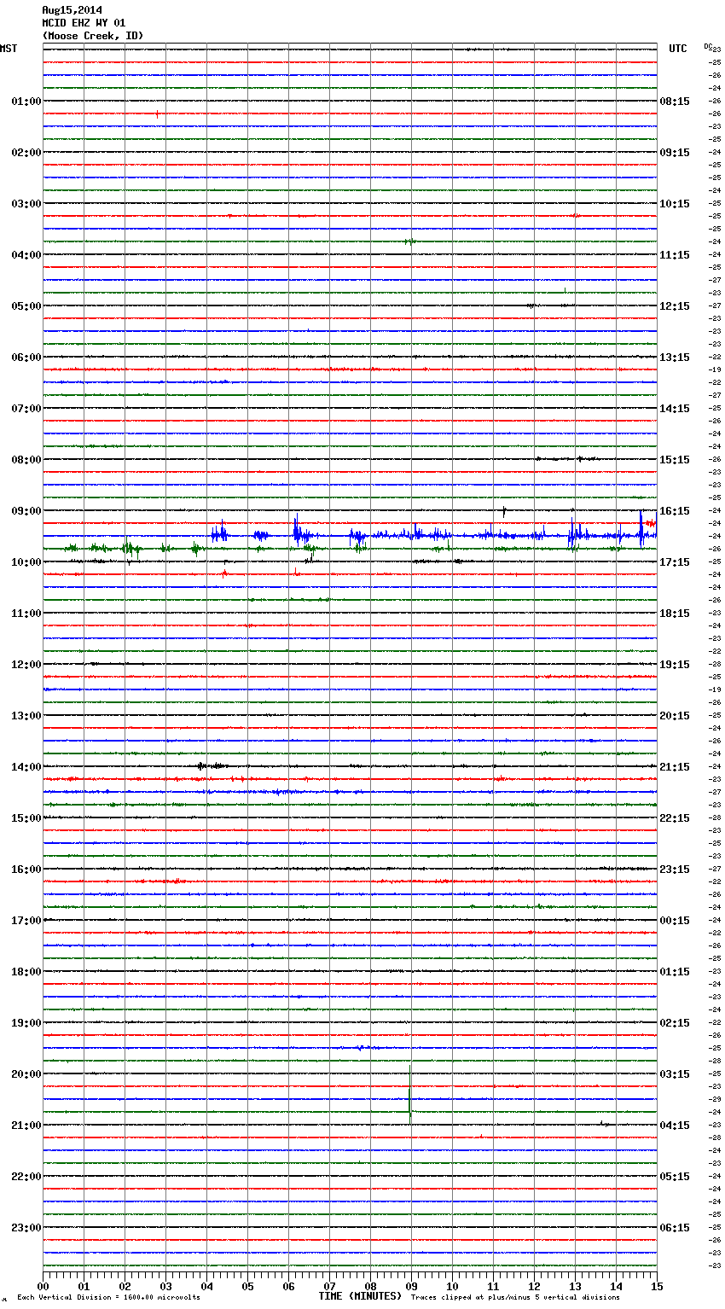Select the MCID EHZ WY 01 station header

(84, 23)
